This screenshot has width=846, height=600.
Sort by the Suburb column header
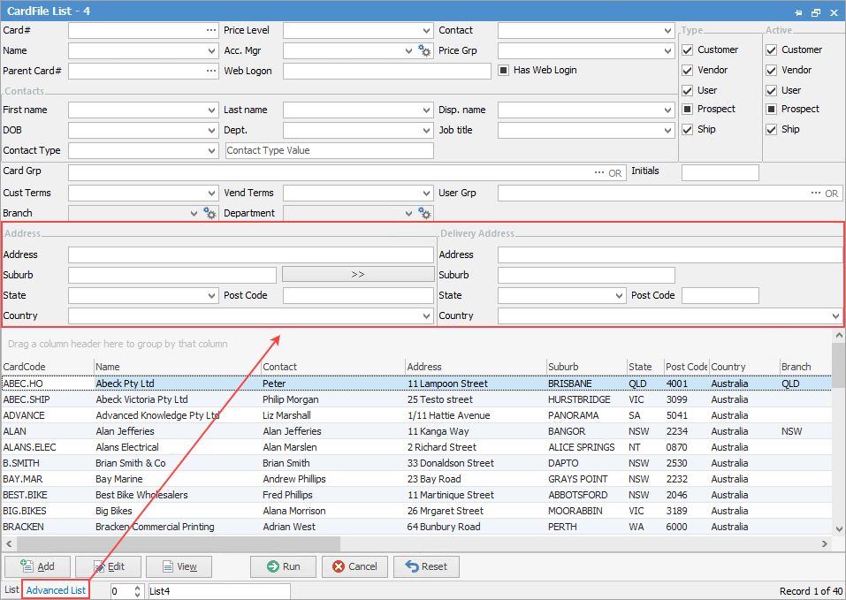coord(563,367)
